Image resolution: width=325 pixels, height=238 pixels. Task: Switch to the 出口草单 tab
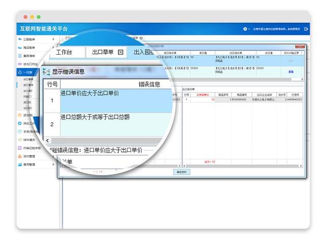pyautogui.click(x=102, y=52)
